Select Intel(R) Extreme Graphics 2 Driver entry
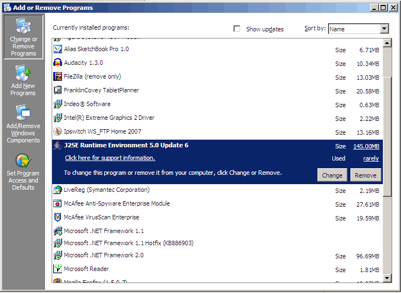Screen dimensions: 401x293 (x=218, y=118)
